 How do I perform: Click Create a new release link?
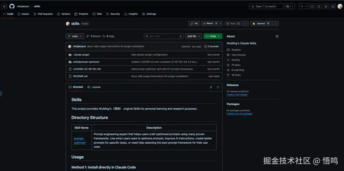pyautogui.click(x=237, y=95)
